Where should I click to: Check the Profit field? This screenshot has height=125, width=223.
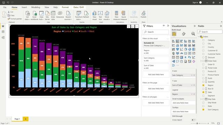click(203, 78)
